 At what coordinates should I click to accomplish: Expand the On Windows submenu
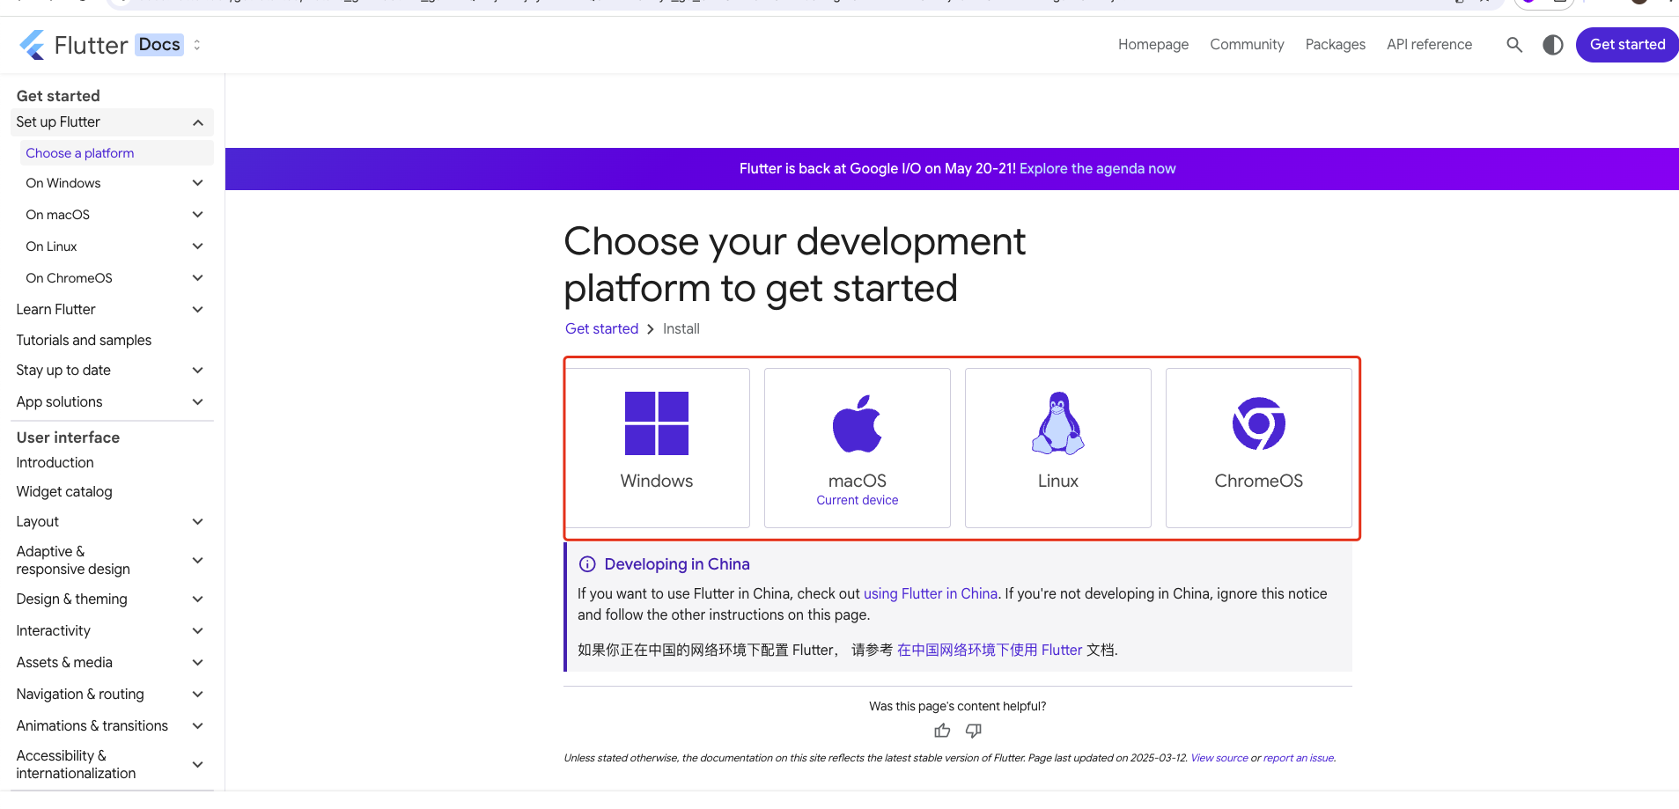coord(198,183)
